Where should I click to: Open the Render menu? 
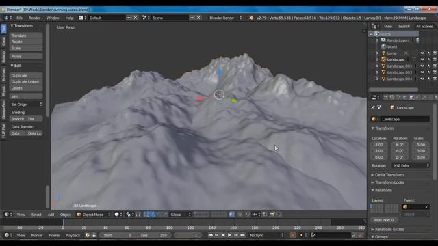34,18
